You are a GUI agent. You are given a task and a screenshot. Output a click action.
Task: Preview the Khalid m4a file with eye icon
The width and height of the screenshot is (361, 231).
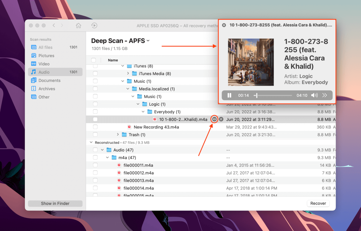pos(214,119)
